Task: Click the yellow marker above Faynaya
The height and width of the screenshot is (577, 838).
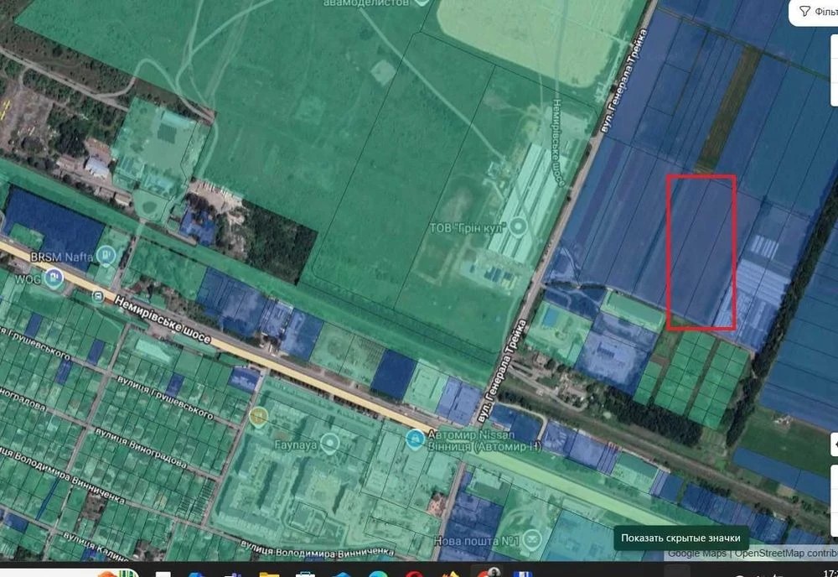Action: click(258, 416)
